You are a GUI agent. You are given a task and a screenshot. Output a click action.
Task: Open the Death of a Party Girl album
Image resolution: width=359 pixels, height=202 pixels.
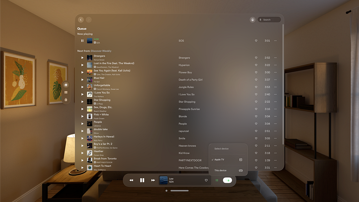click(x=190, y=80)
